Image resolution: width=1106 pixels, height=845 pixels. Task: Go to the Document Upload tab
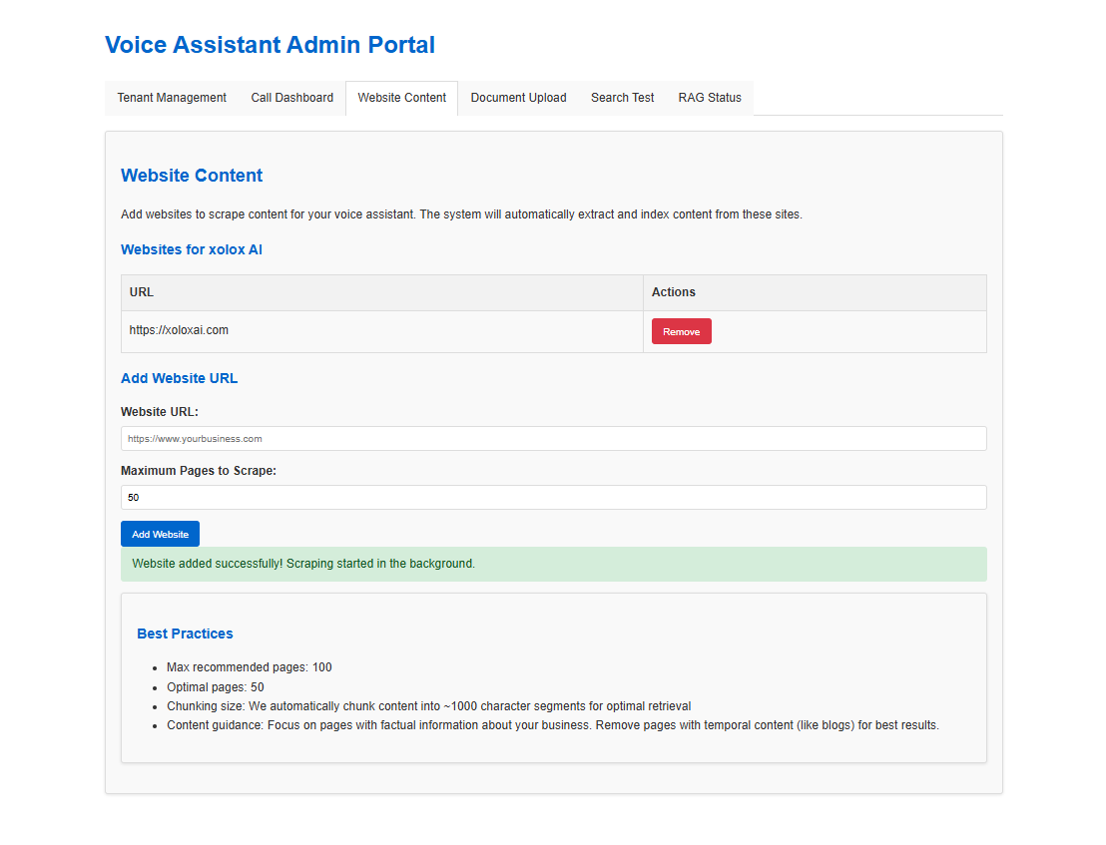click(518, 98)
